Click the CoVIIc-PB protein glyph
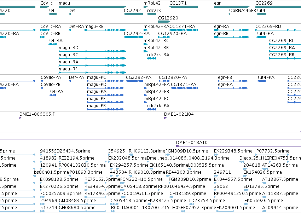 coord(42,88)
